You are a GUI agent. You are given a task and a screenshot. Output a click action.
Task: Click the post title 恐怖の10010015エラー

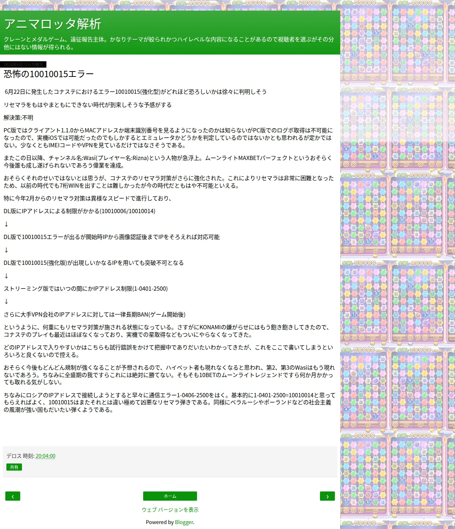pyautogui.click(x=49, y=74)
